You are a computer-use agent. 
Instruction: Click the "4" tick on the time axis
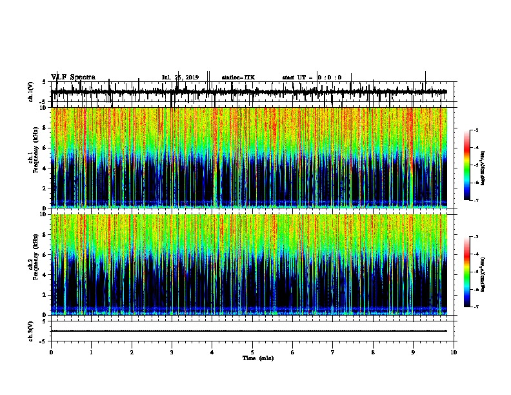point(212,352)
